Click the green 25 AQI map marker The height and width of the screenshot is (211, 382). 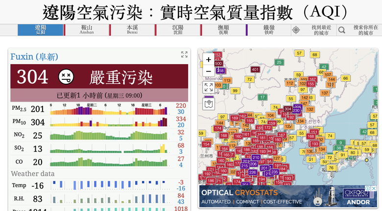click(279, 62)
